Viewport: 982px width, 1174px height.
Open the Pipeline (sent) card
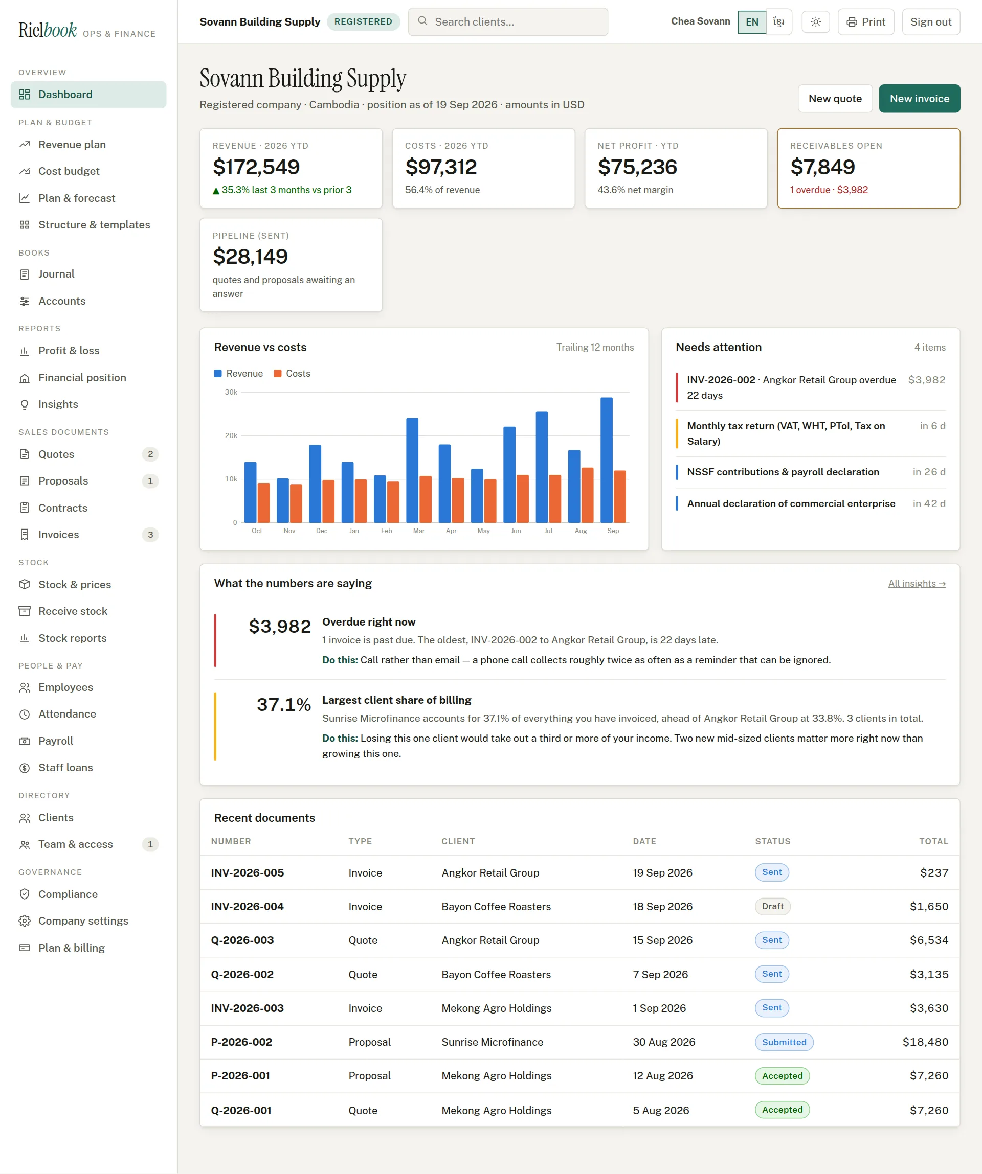[x=291, y=264]
